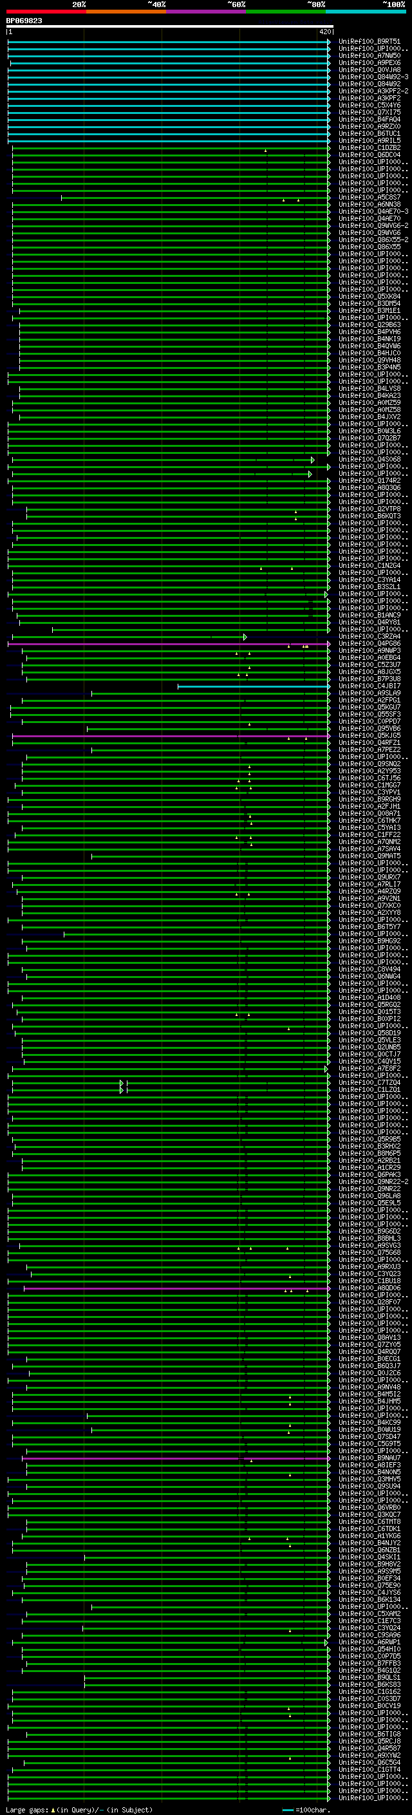Click the red 20% identity legend segment

(x=46, y=12)
